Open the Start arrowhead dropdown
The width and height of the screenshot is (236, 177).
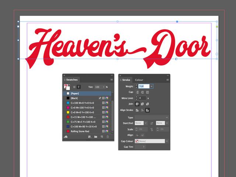pos(146,123)
